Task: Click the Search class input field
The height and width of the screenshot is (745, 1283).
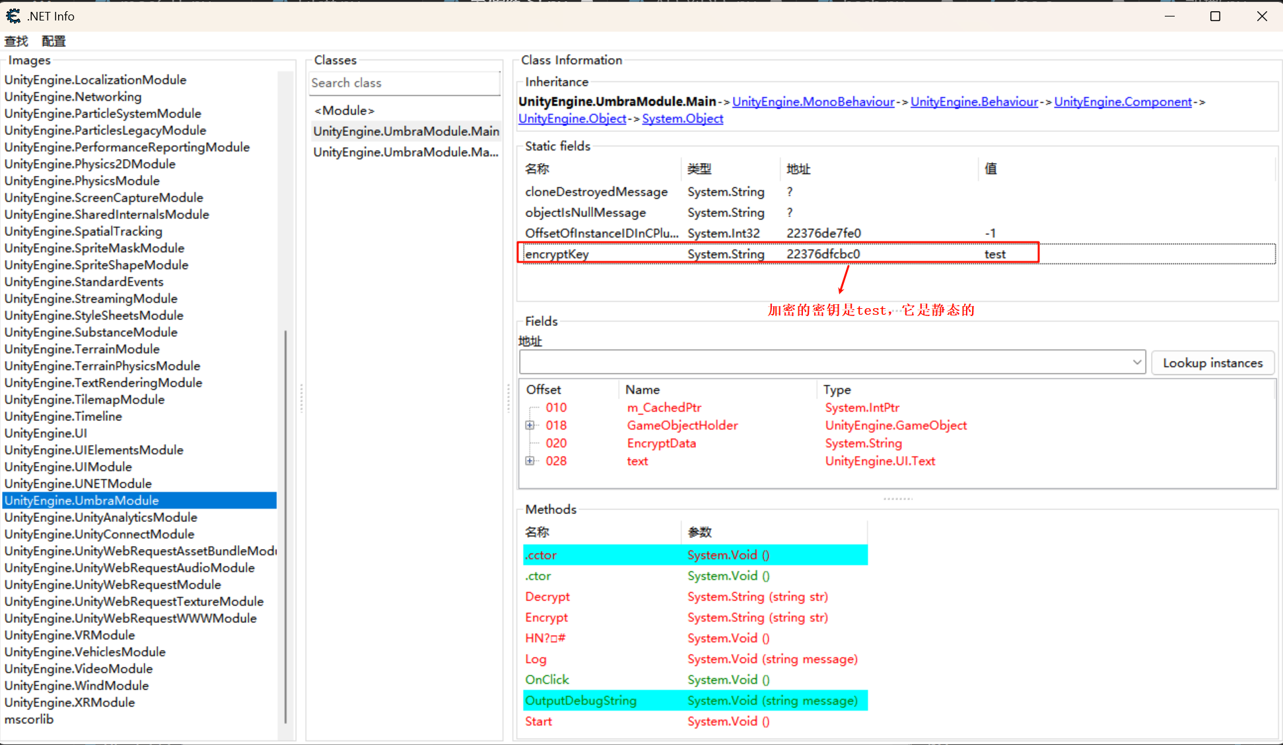Action: tap(404, 83)
